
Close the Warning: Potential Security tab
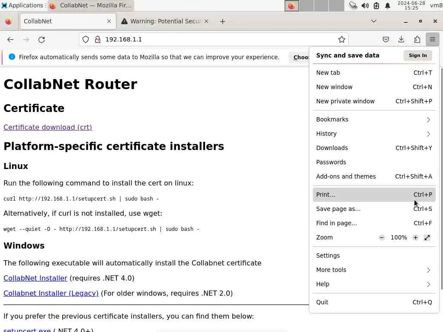click(x=206, y=21)
